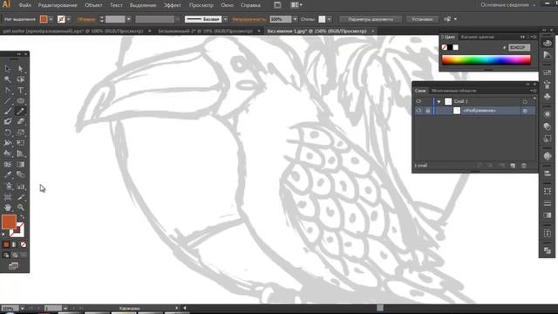558x314 pixels.
Task: Select the Rotate tool
Action: (x=8, y=133)
